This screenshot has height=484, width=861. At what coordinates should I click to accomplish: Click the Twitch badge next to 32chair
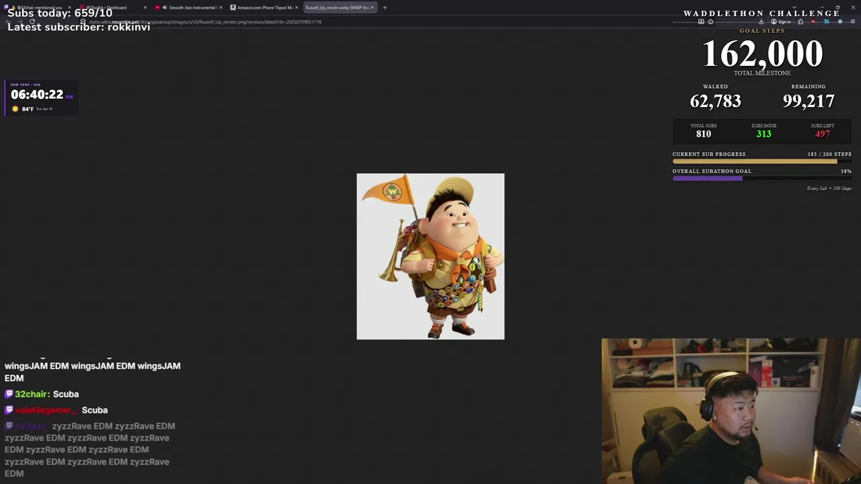[9, 394]
